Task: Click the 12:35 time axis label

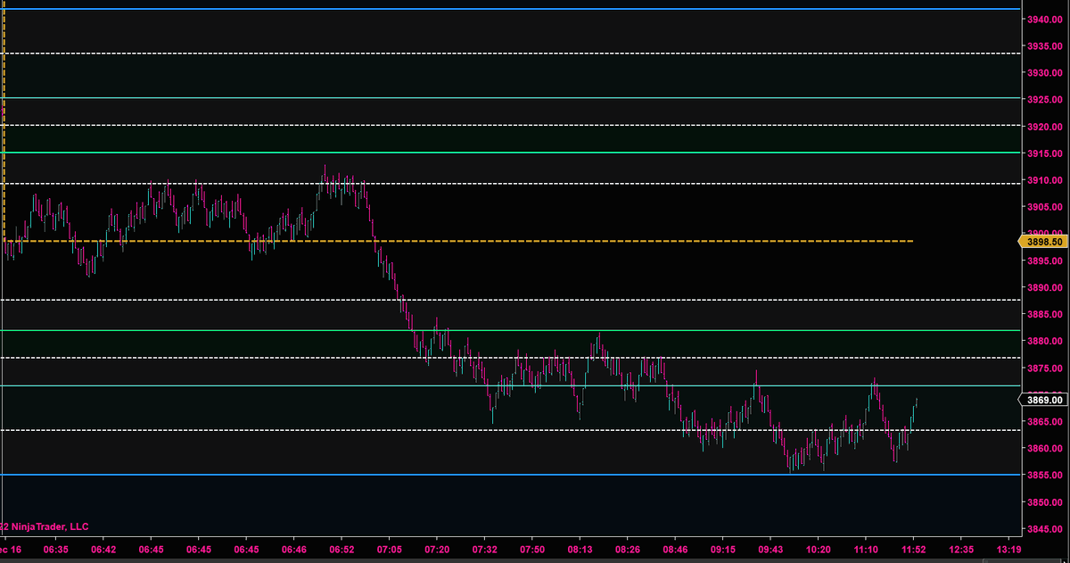Action: (x=962, y=550)
